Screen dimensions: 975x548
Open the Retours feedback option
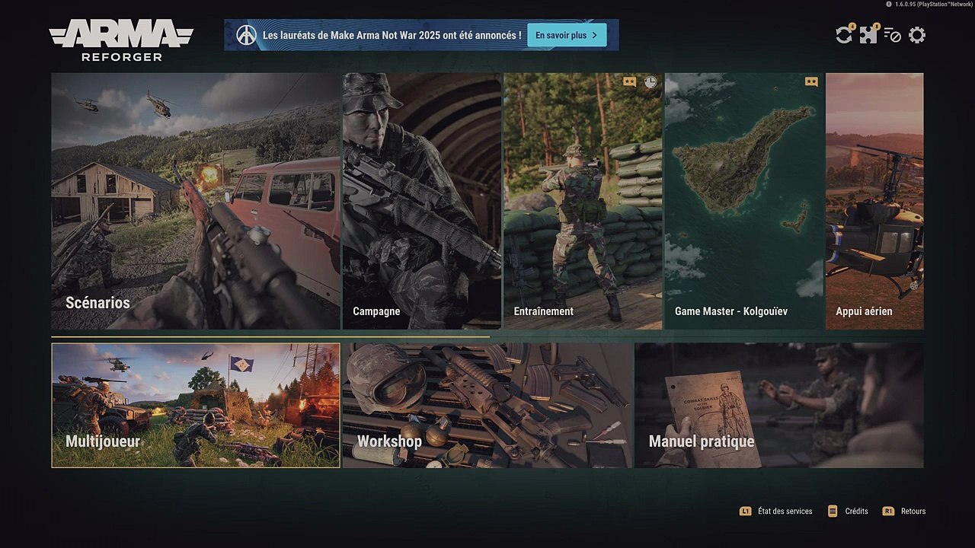[913, 511]
